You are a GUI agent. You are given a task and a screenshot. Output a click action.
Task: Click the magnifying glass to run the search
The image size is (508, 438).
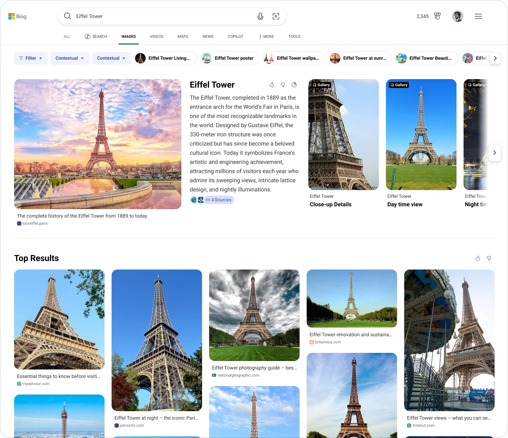coord(67,16)
